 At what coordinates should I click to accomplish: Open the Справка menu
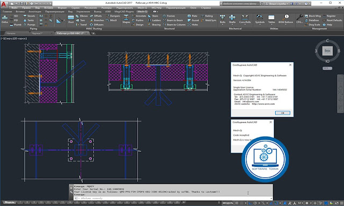pyautogui.click(x=206, y=8)
